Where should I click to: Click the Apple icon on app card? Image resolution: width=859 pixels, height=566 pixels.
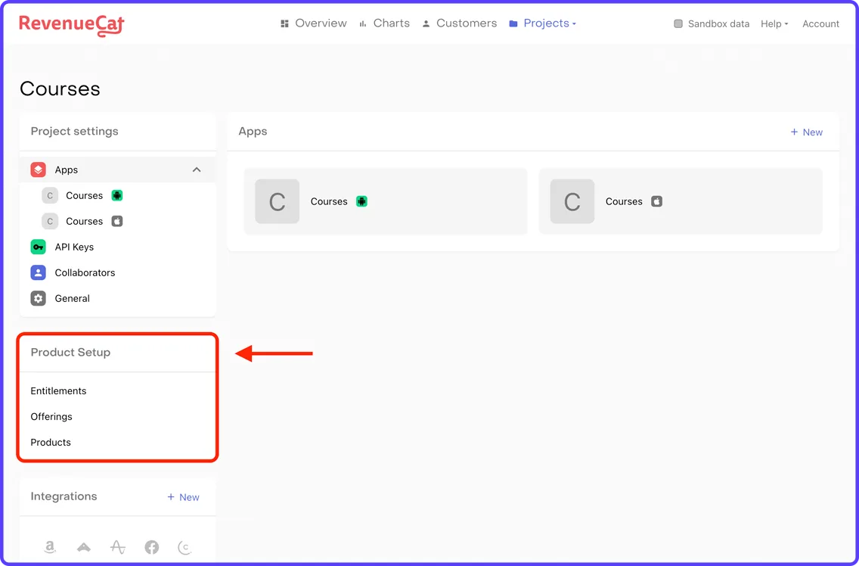tap(657, 201)
